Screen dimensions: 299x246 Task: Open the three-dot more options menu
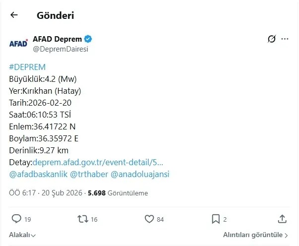point(285,39)
